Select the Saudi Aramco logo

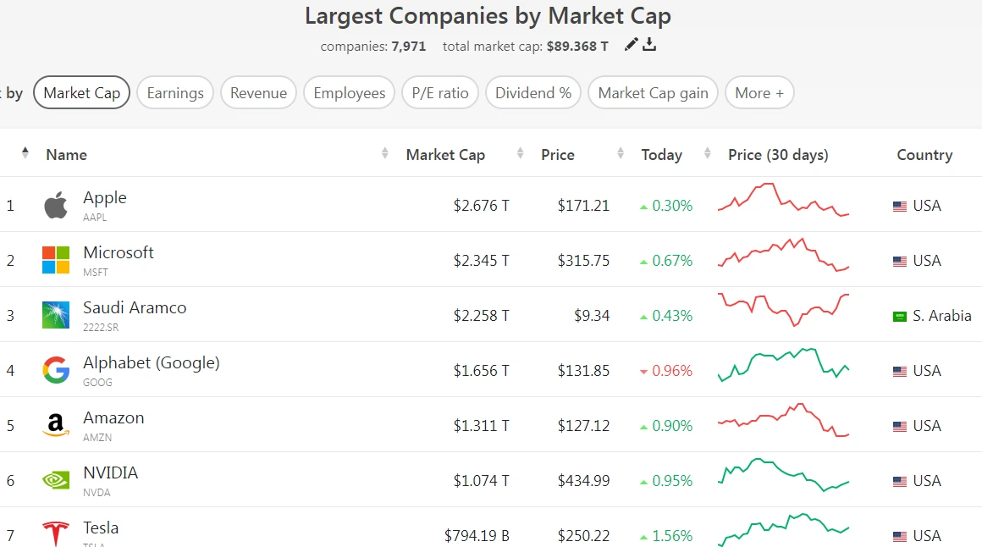pos(55,315)
